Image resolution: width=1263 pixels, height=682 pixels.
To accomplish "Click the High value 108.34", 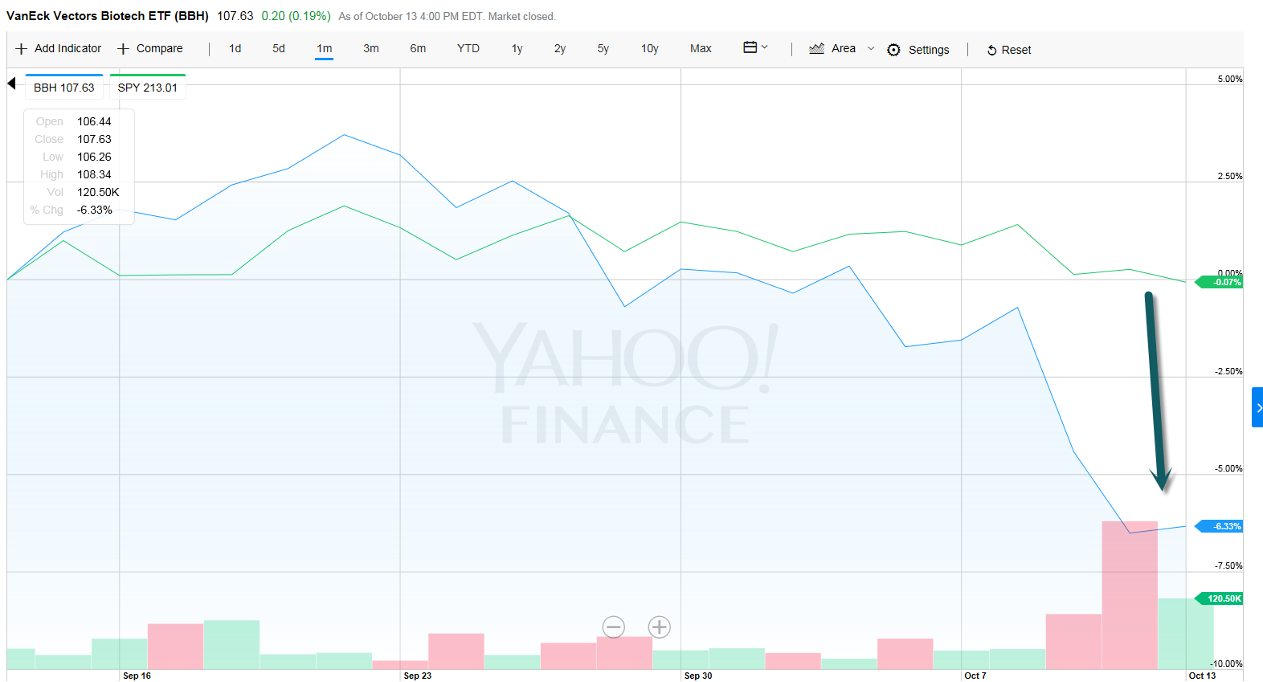I will coord(94,174).
